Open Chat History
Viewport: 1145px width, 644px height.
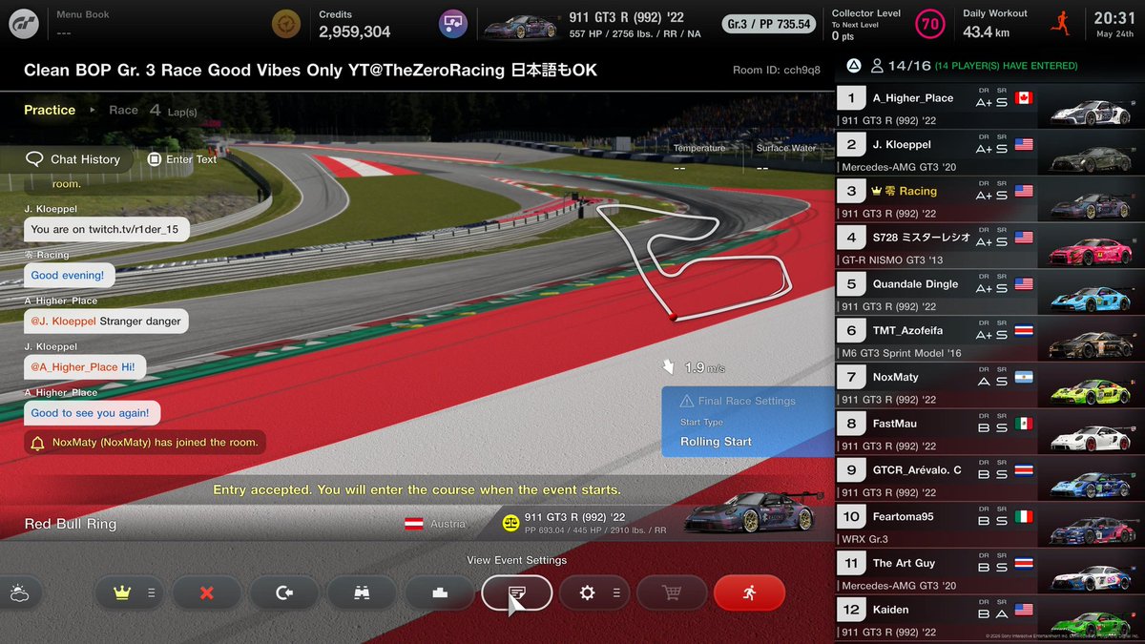pos(73,159)
